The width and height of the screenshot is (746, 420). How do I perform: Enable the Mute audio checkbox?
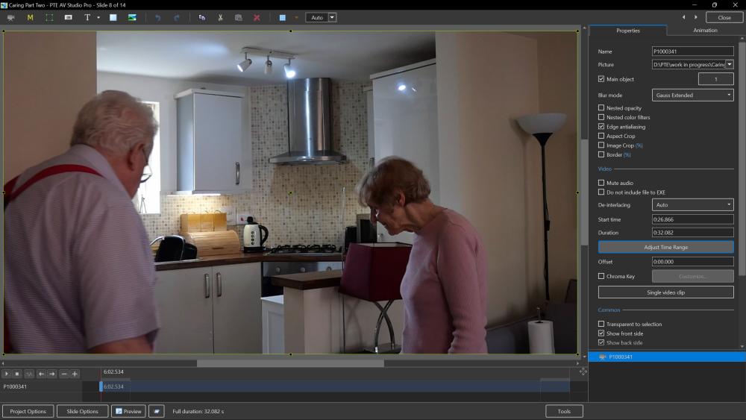tap(601, 183)
